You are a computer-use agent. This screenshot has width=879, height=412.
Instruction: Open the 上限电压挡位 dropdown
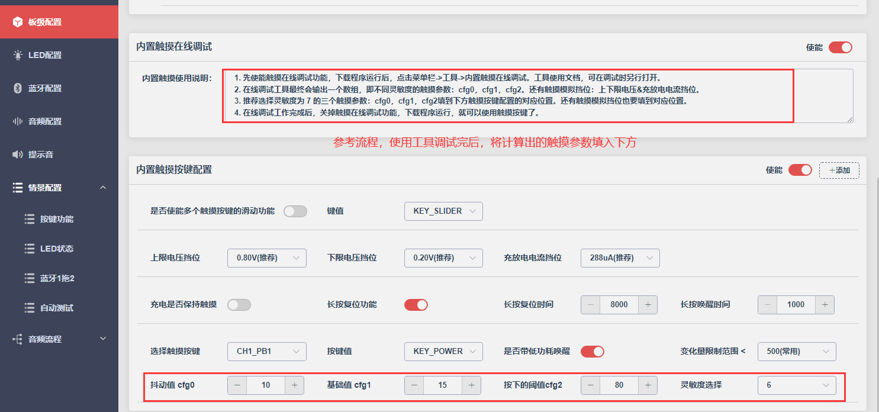267,258
